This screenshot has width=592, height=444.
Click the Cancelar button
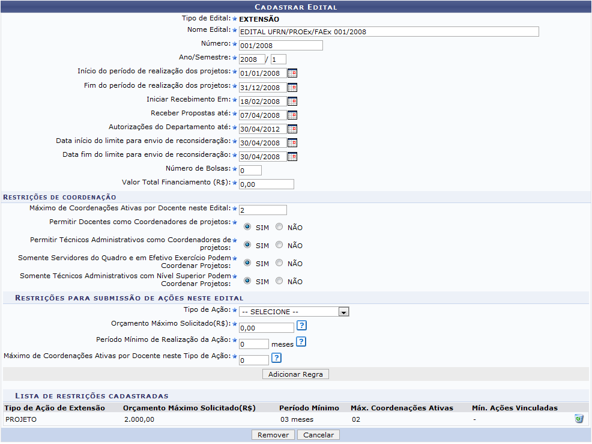coord(318,435)
